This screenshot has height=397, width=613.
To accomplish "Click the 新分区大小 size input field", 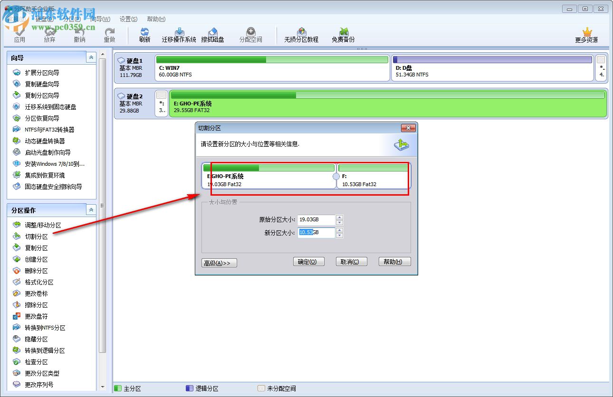I will (316, 233).
